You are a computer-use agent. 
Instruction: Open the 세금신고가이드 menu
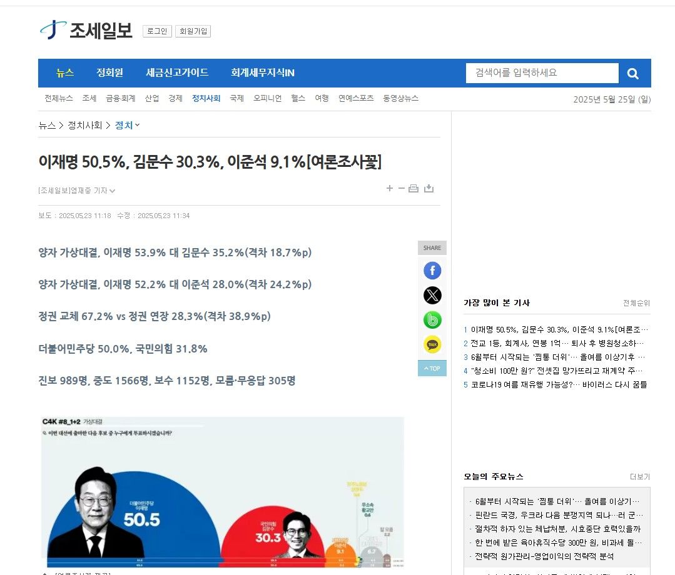click(177, 72)
